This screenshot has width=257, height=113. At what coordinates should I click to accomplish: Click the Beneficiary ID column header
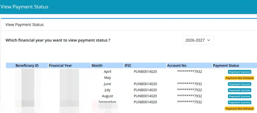click(x=27, y=65)
